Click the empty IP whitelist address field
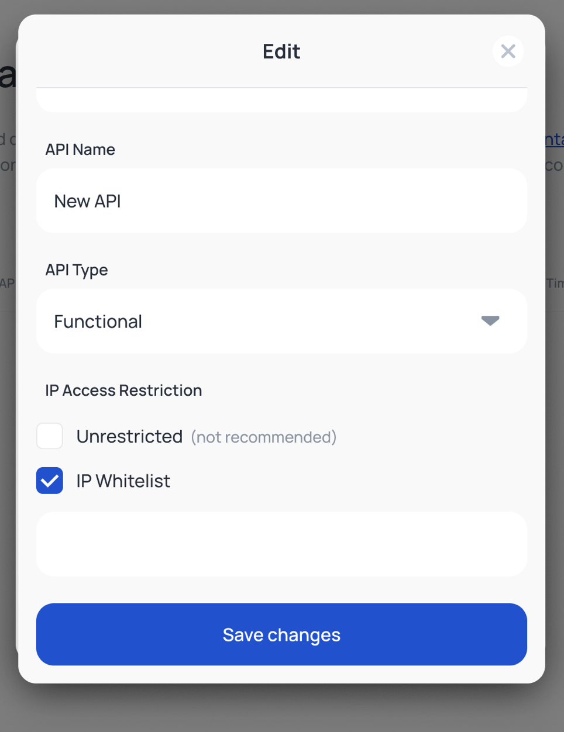The width and height of the screenshot is (564, 732). coord(281,544)
